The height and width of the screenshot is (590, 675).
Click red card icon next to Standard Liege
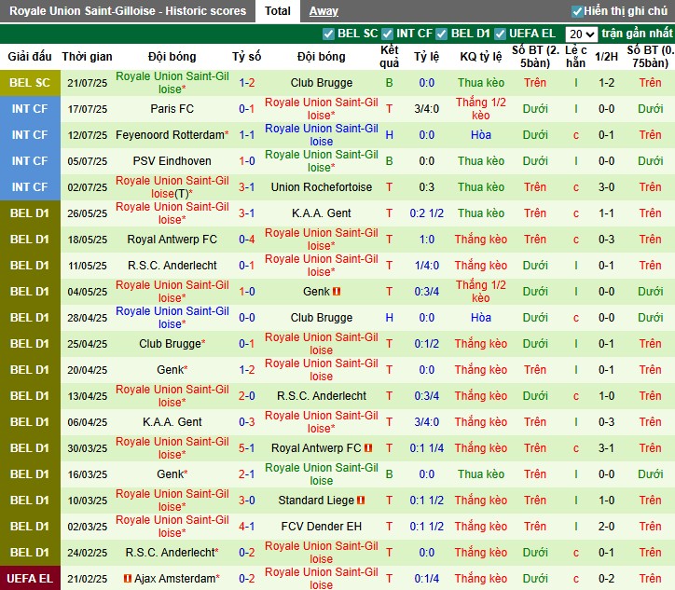(x=361, y=501)
